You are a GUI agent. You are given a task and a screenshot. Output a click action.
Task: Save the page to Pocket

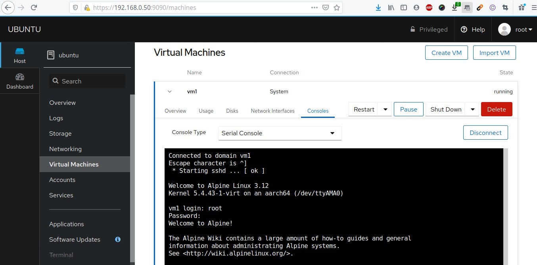(326, 8)
